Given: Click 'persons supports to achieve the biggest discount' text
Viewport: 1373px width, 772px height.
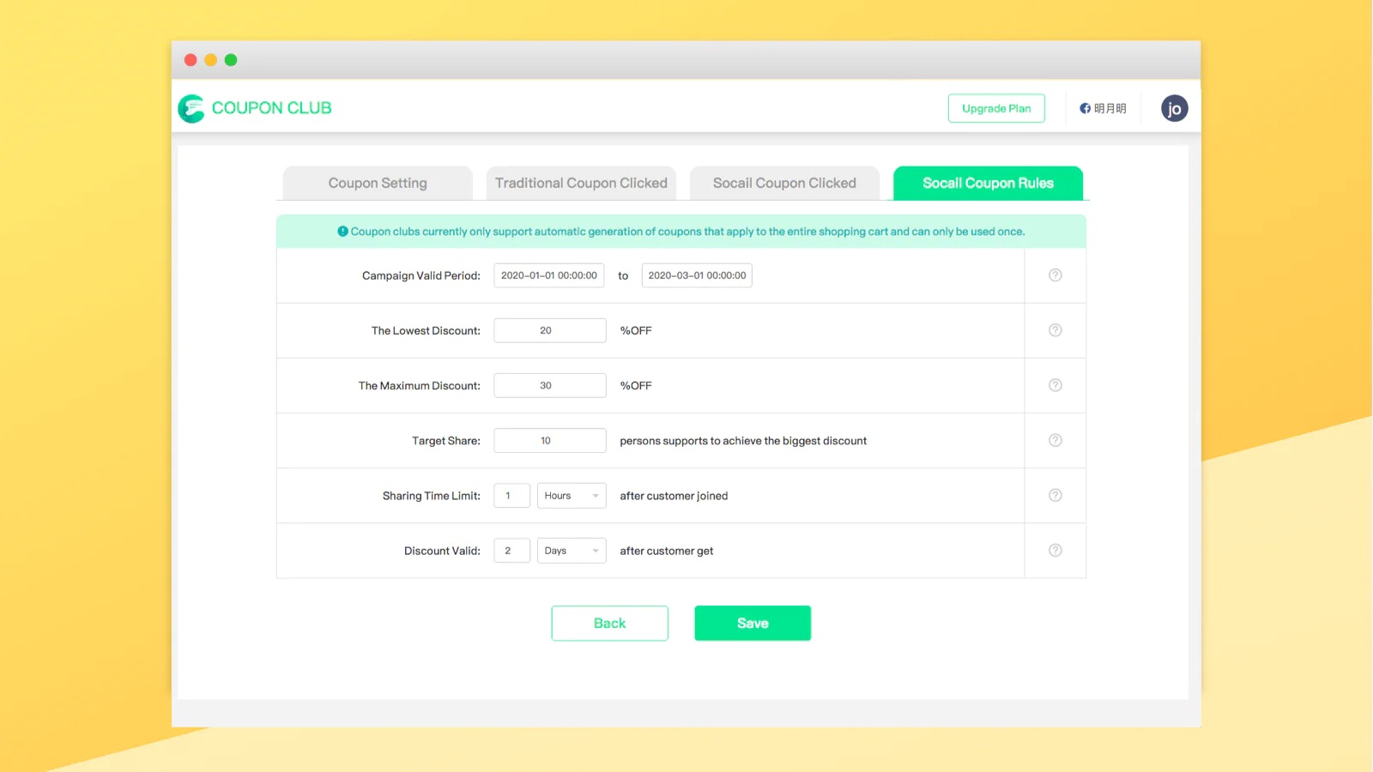Looking at the screenshot, I should [743, 441].
